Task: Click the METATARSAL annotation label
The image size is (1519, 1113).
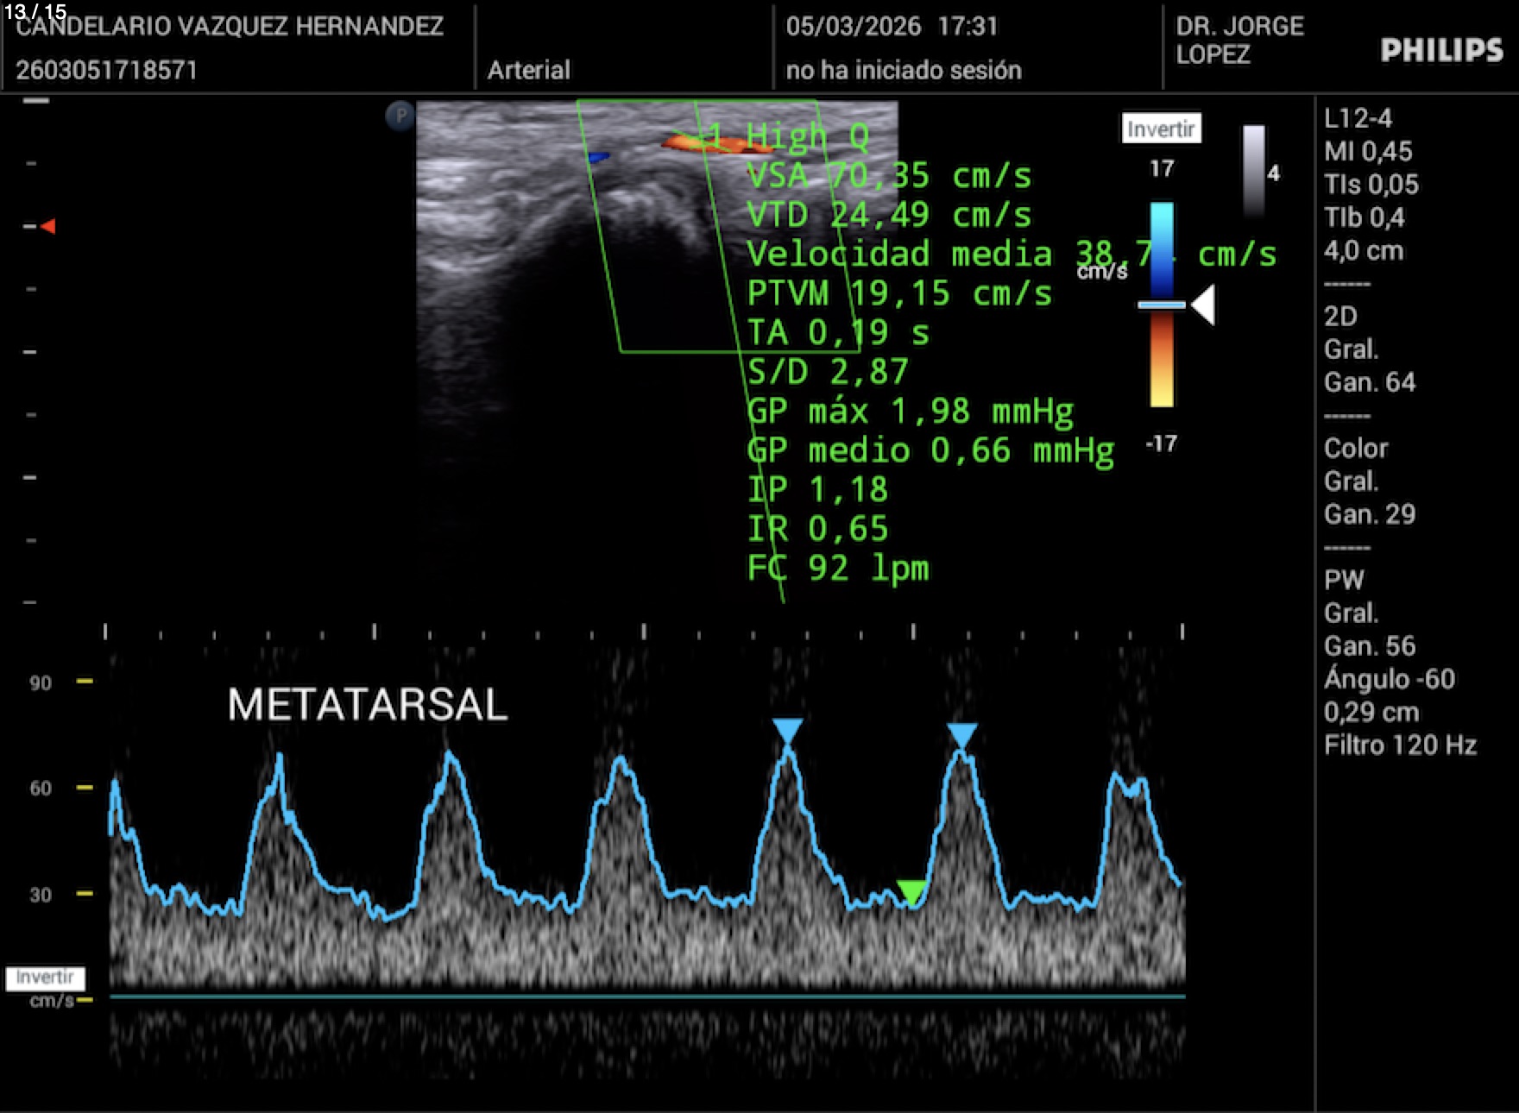Action: tap(368, 705)
